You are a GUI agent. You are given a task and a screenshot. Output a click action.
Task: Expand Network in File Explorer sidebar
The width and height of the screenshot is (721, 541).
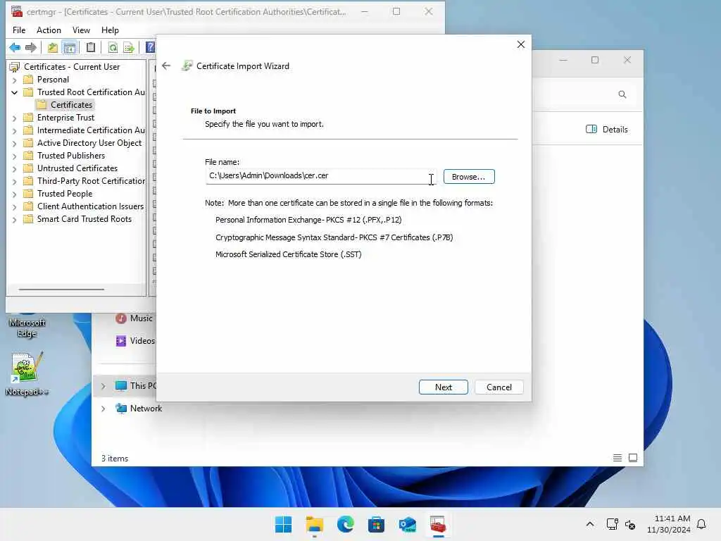point(103,409)
